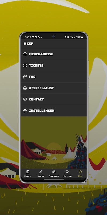Open the Afspeellijst playlist entry

point(54,88)
